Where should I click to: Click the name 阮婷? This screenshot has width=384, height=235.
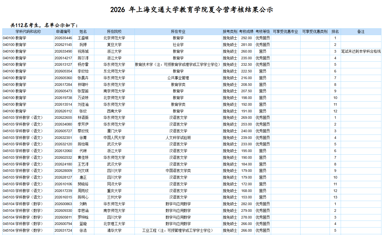point(83,45)
